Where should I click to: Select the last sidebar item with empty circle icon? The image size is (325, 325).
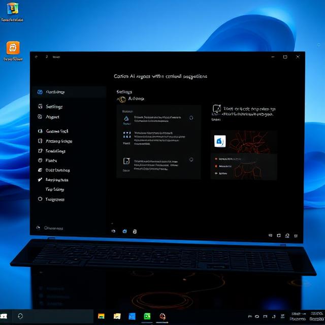click(x=51, y=199)
